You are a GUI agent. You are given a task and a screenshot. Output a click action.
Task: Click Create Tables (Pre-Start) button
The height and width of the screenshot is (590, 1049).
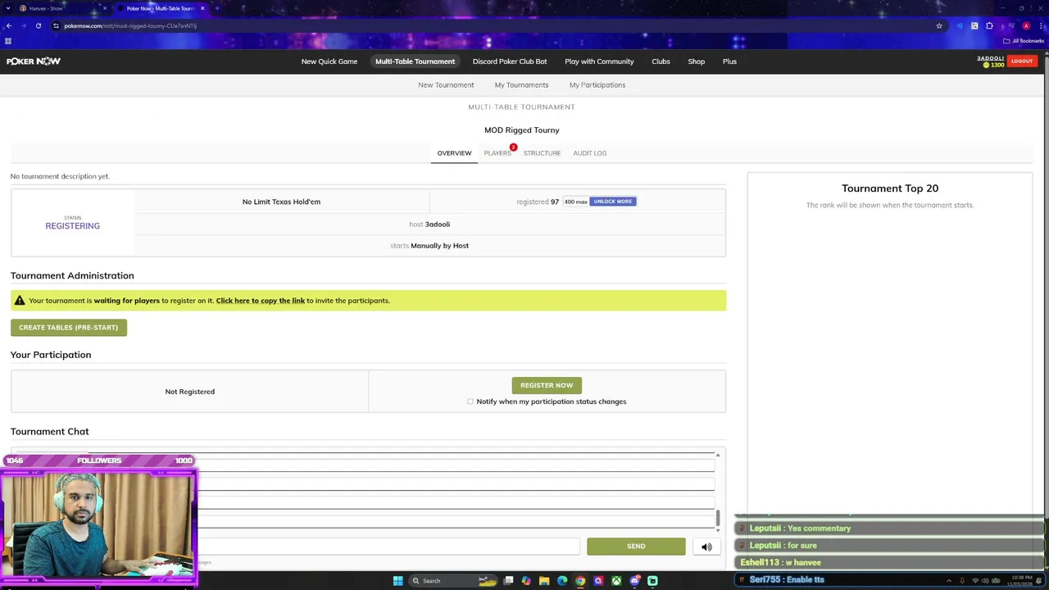pos(69,328)
